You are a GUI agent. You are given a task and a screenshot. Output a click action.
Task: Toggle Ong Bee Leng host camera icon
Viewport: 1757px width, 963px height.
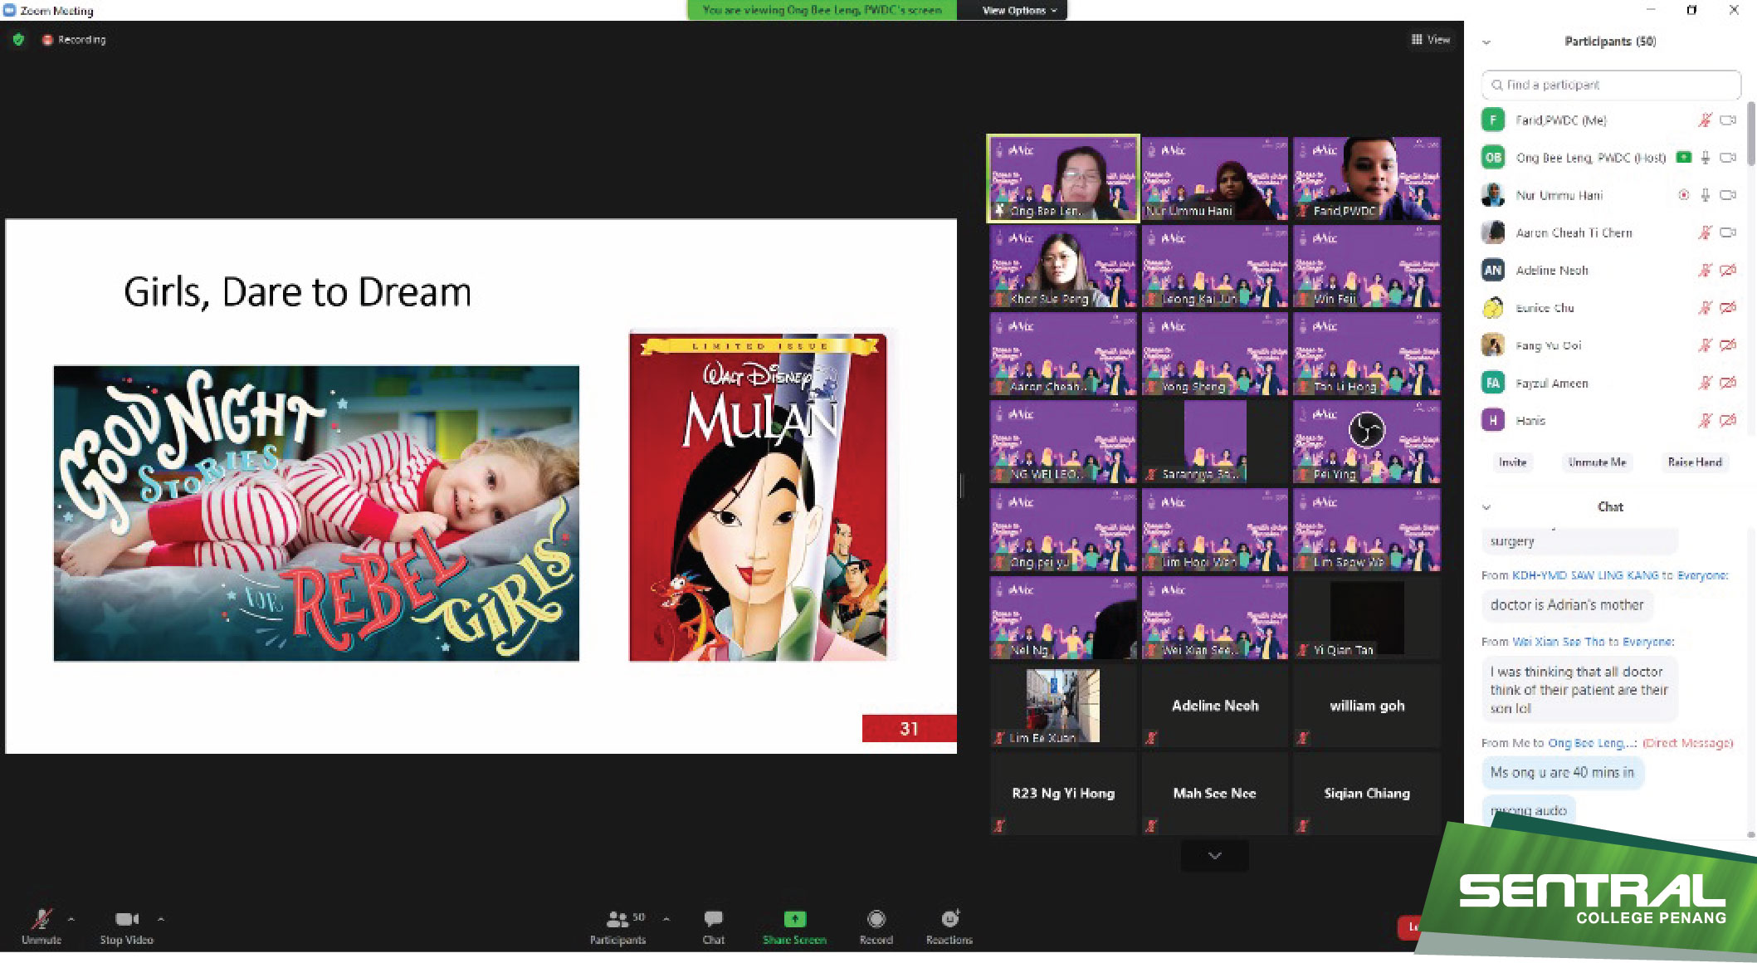pyautogui.click(x=1728, y=158)
